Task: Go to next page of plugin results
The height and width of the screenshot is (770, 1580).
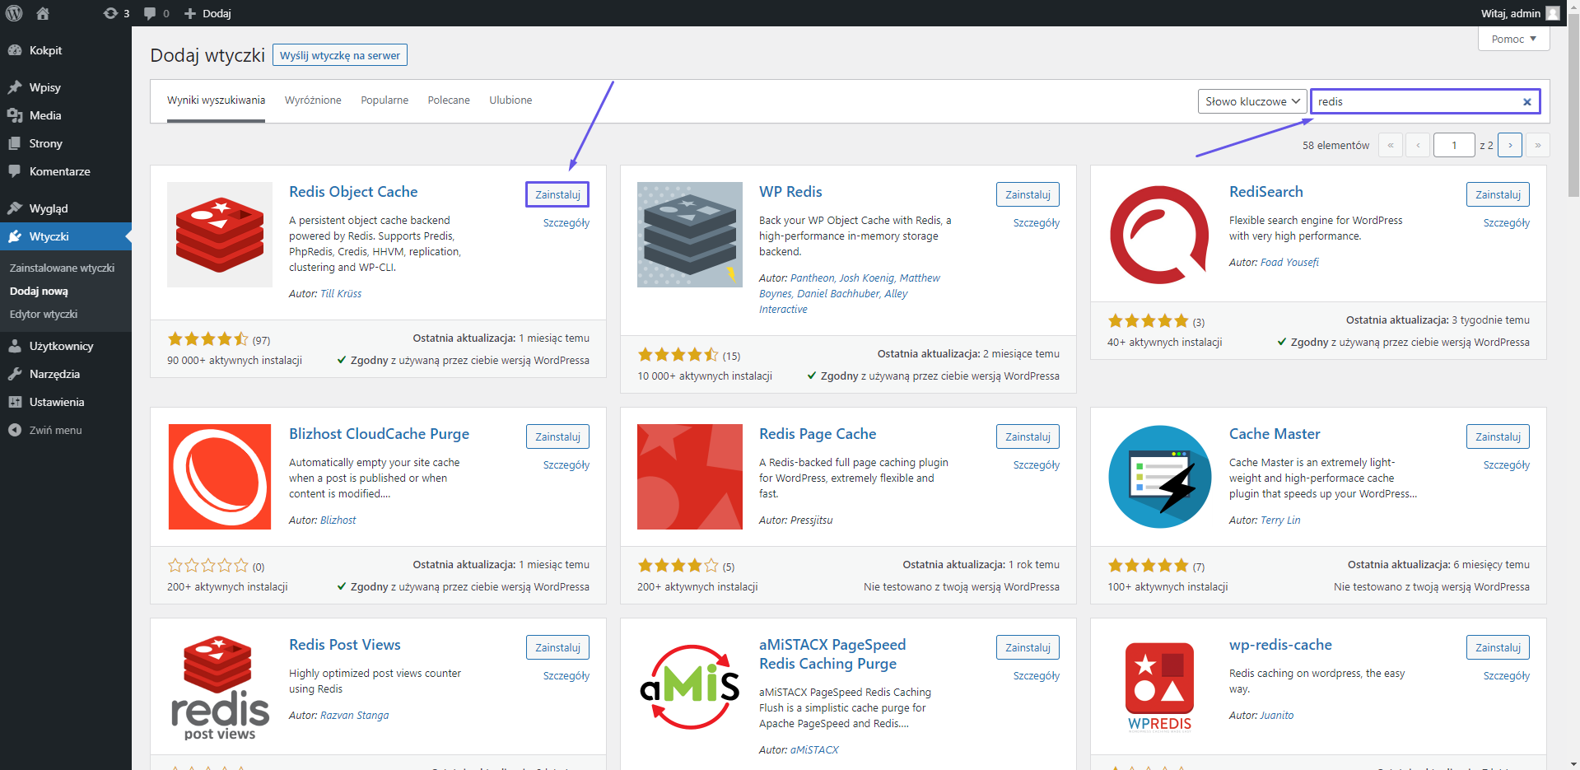Action: (x=1509, y=145)
